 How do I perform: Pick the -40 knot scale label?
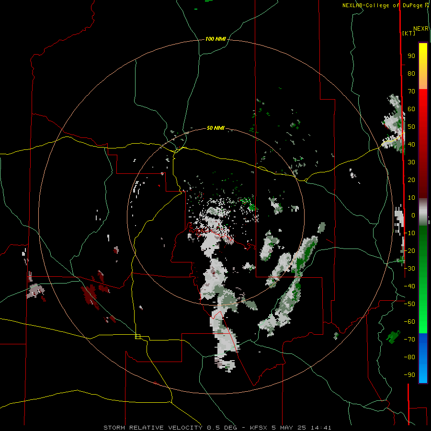click(x=409, y=286)
